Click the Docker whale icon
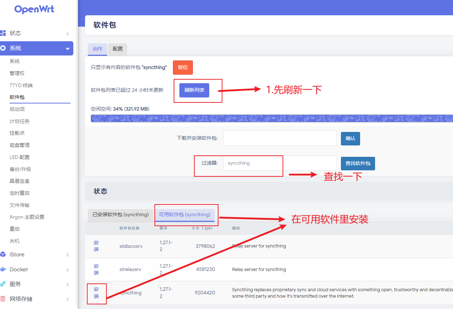This screenshot has height=309, width=453. [3, 269]
